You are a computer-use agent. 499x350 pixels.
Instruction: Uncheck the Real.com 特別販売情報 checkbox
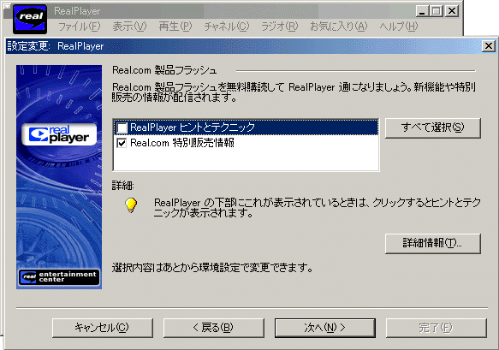[122, 143]
